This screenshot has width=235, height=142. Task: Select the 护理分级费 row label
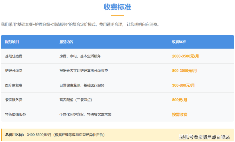(x=14, y=71)
